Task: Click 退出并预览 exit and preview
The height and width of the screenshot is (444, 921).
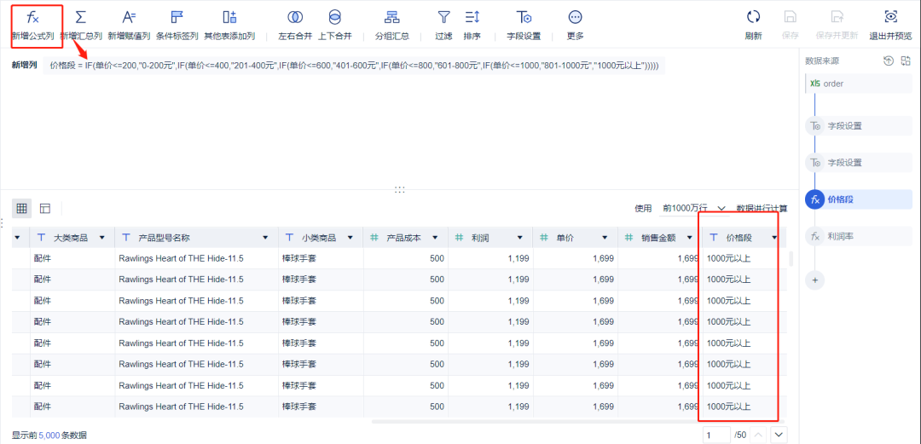Action: [891, 26]
